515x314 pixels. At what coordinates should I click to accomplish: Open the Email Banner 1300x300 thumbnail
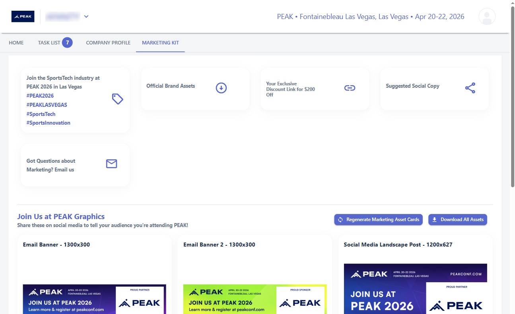94,299
